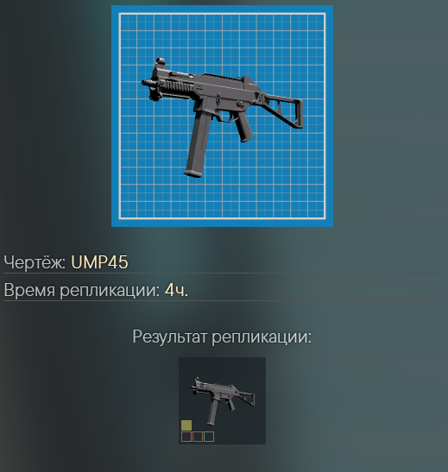Click the UMP45 name text
448x472 pixels.
click(x=99, y=262)
